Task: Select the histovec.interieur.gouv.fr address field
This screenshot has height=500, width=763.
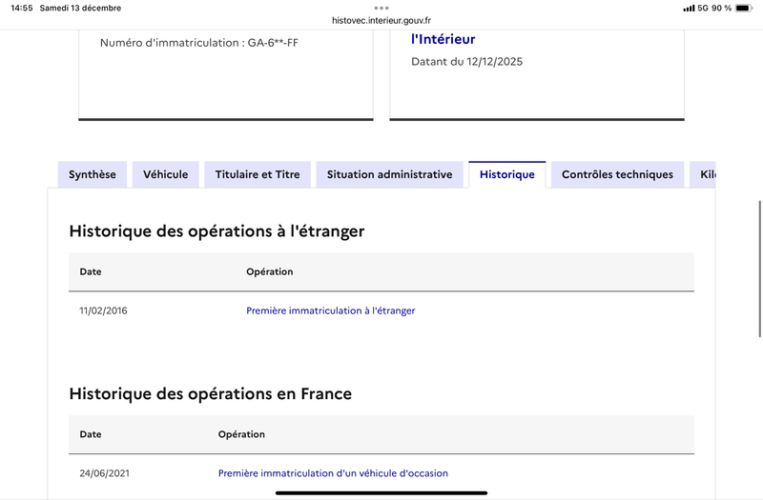Action: coord(381,19)
